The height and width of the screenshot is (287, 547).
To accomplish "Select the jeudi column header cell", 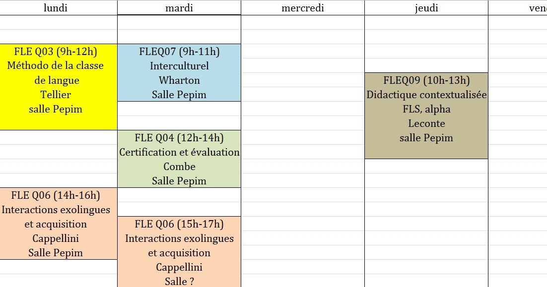I will pos(426,7).
